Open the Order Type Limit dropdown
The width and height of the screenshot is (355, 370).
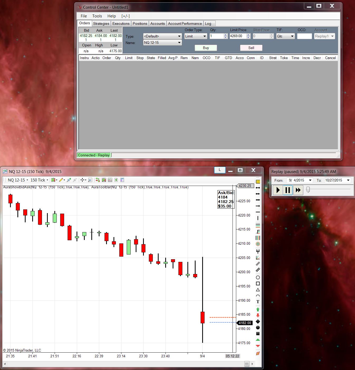pyautogui.click(x=196, y=36)
